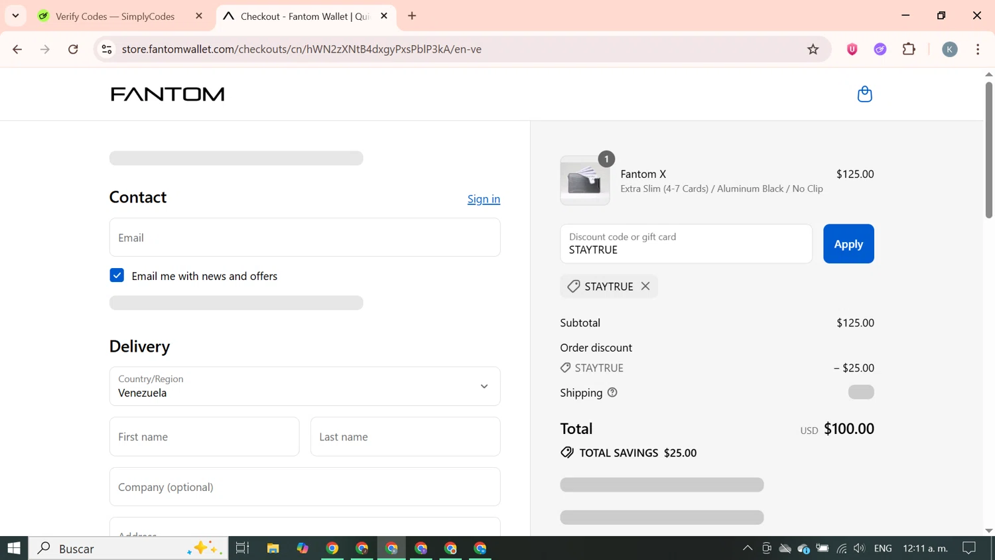The image size is (995, 560).
Task: Remove the STAYTRUE discount tag
Action: (645, 286)
